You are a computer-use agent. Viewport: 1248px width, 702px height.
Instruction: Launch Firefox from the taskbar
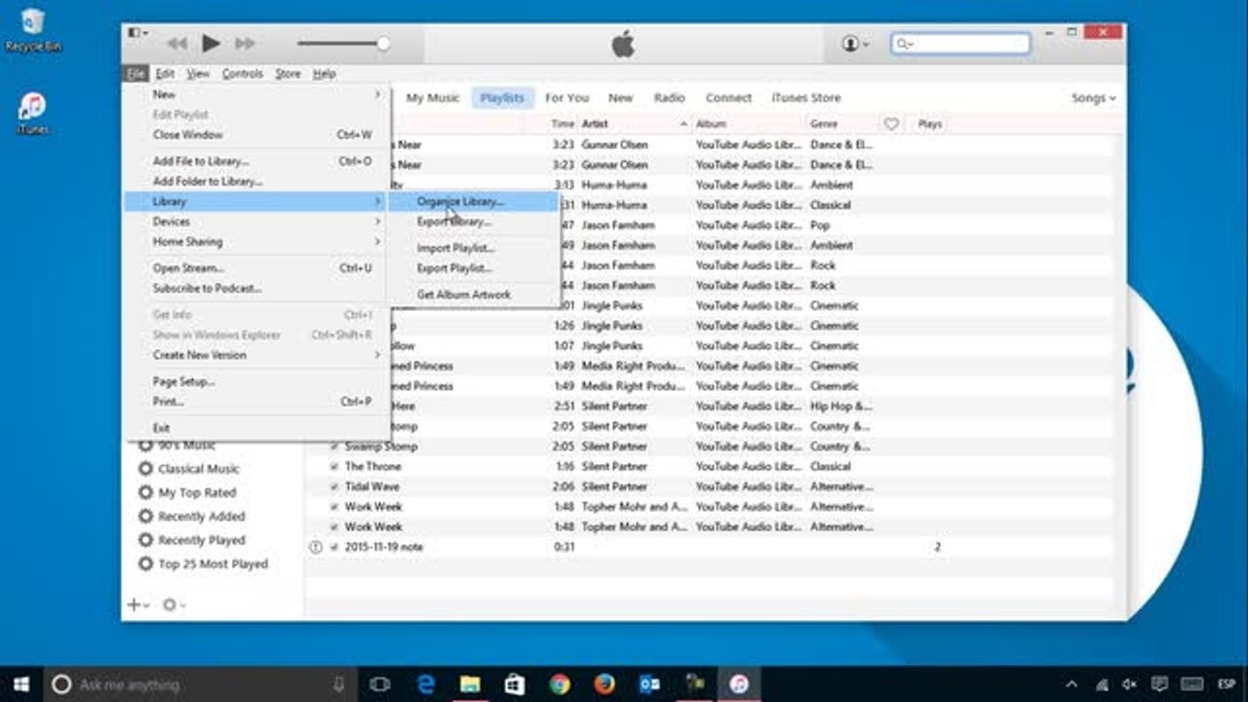pyautogui.click(x=604, y=684)
